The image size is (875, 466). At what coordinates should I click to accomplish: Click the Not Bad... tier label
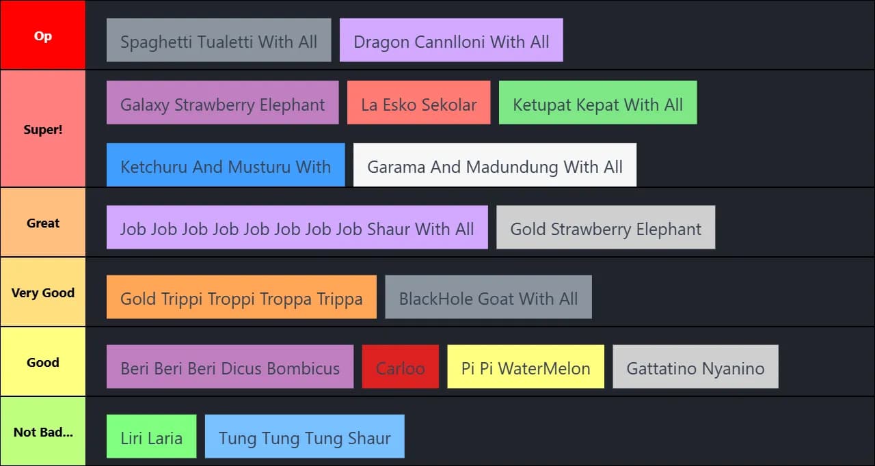[42, 431]
